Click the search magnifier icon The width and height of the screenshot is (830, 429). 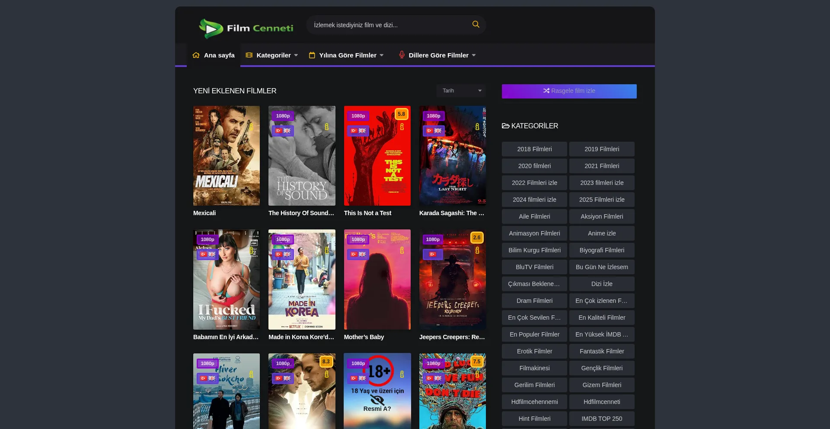click(476, 25)
